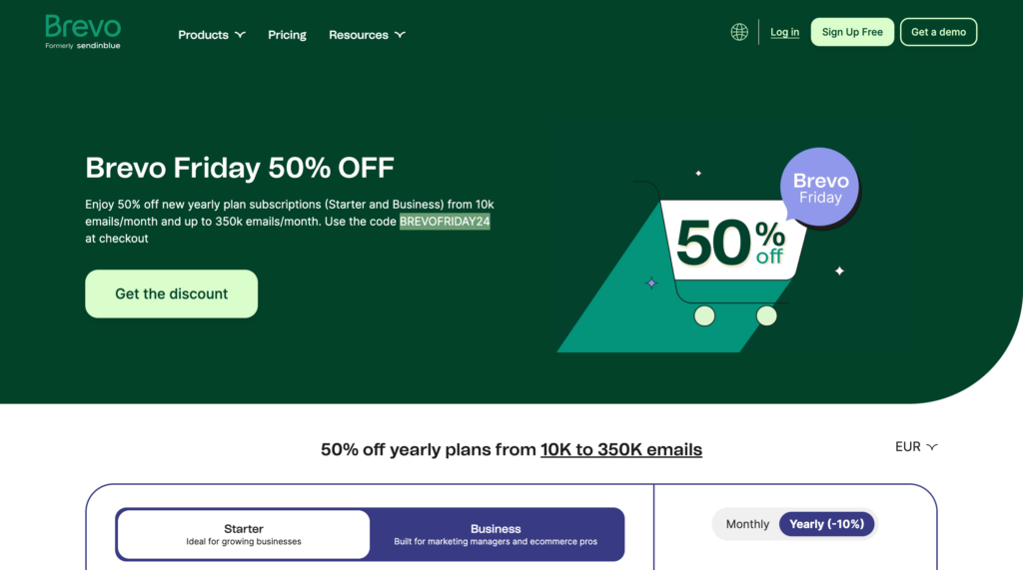Open the Products menu
Screen dimensions: 1023x570
click(x=204, y=35)
